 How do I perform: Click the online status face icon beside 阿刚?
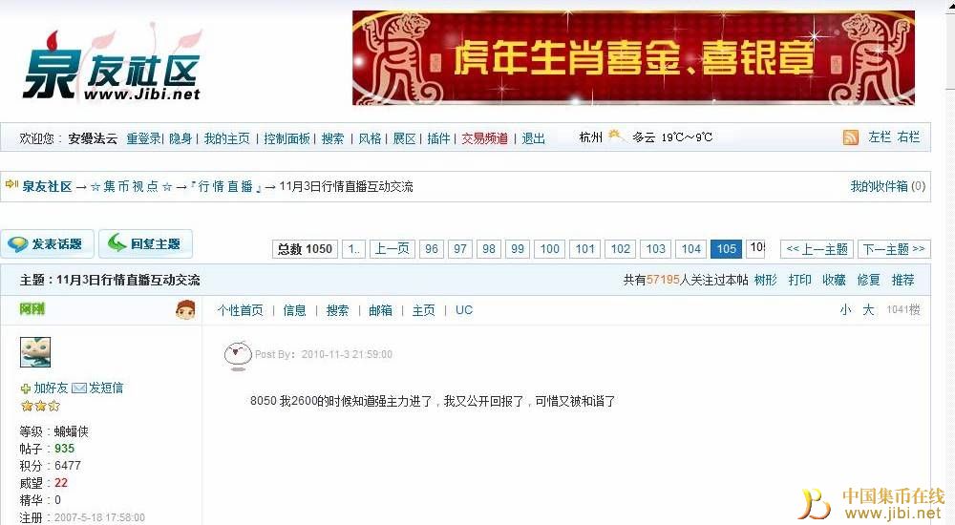(185, 310)
